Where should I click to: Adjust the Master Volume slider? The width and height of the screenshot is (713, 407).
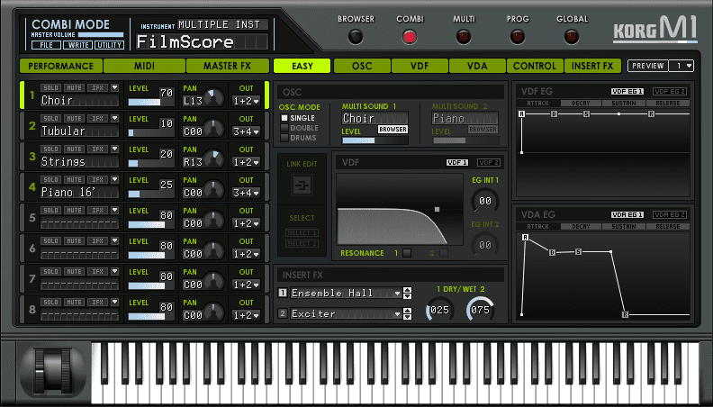(101, 34)
